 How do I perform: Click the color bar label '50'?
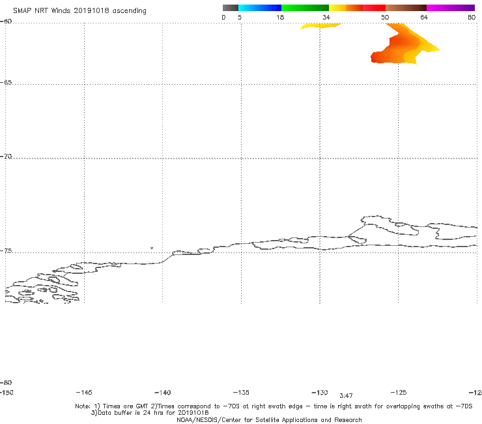coord(385,17)
